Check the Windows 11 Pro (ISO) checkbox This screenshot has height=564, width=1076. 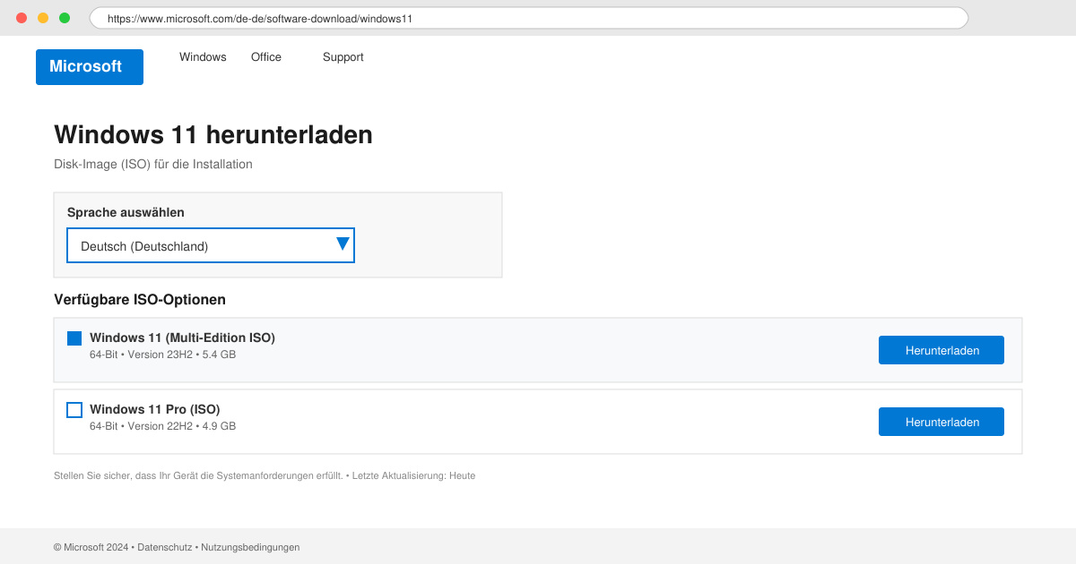74,410
